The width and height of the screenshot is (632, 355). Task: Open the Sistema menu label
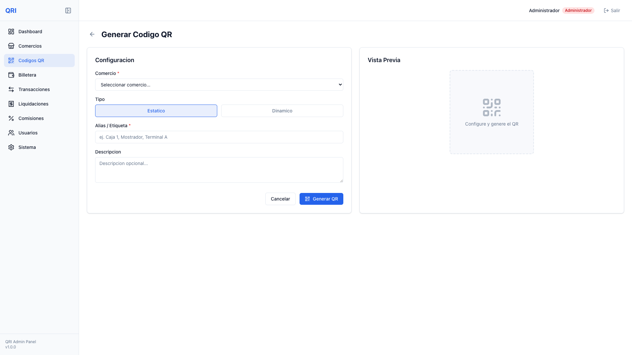27,147
